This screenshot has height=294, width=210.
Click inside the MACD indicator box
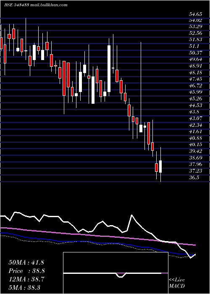click(115, 273)
